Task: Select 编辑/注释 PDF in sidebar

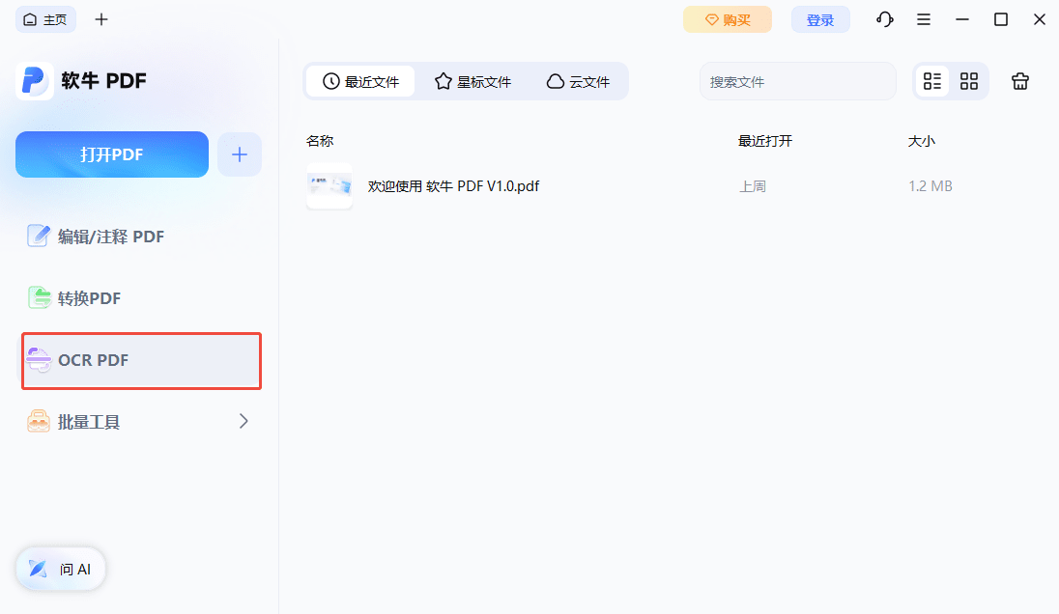Action: pos(140,237)
